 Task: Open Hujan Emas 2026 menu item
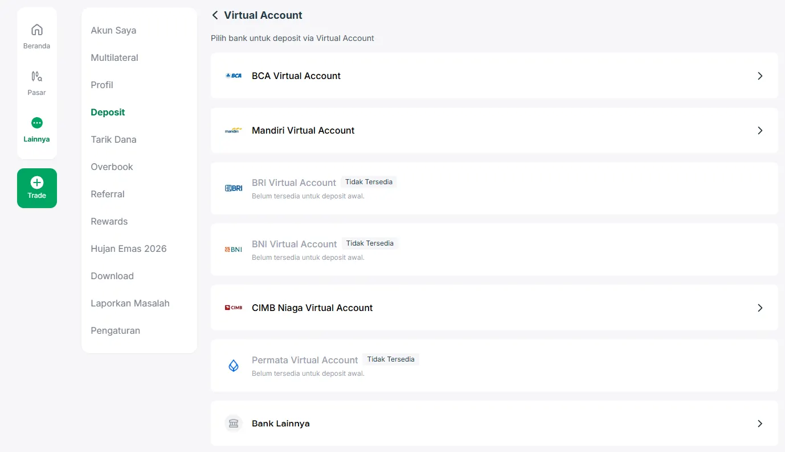tap(129, 248)
